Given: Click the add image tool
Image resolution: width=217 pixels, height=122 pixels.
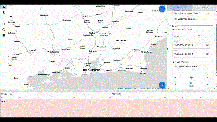Looking at the screenshot, I should 4,35.
